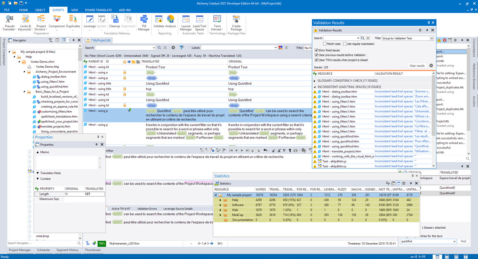
Task: Switch to the POWER TRANSLATE tab
Action: (98, 10)
